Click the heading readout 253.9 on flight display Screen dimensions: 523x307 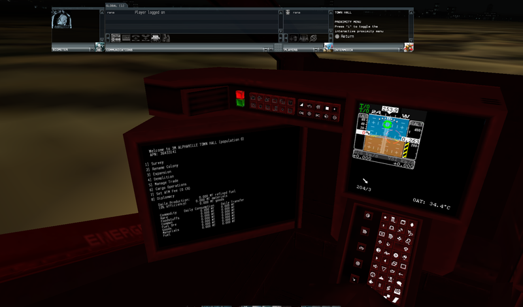(x=390, y=109)
